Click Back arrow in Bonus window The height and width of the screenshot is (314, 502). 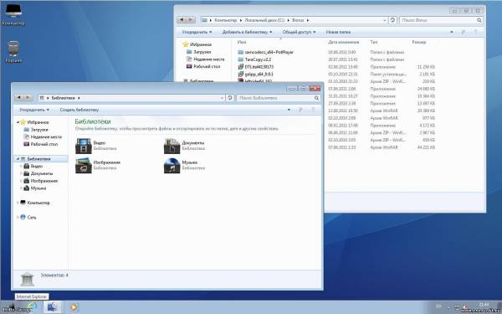click(182, 20)
